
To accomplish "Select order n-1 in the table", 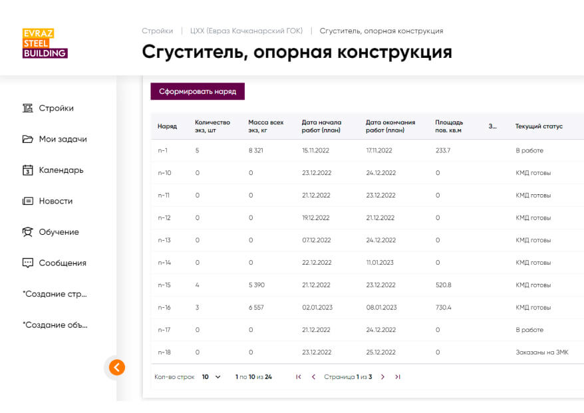I will click(x=163, y=150).
